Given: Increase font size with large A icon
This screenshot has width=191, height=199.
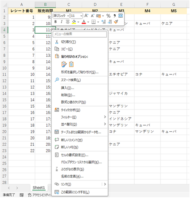Looking at the screenshot, I should click(86, 16).
